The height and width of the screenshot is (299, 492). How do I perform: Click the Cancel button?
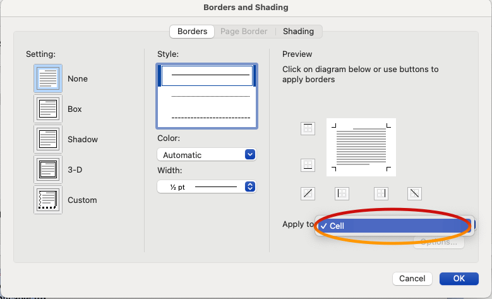[x=412, y=279]
